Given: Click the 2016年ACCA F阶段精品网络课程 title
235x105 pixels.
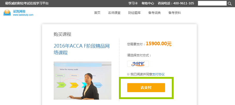Looking at the screenshot, I should (x=82, y=49).
